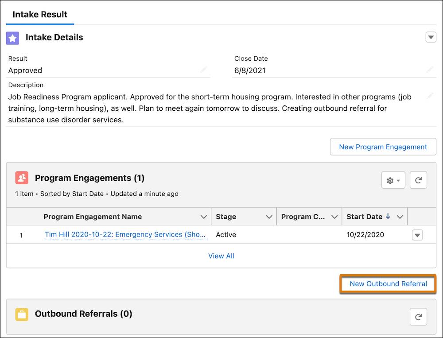Click the New Program Engagement button
This screenshot has height=338, width=443.
click(x=383, y=147)
